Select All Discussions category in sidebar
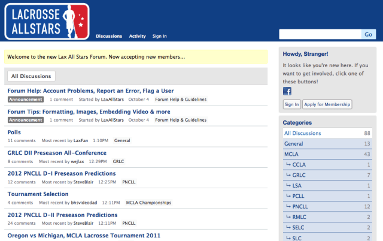 tap(327, 133)
